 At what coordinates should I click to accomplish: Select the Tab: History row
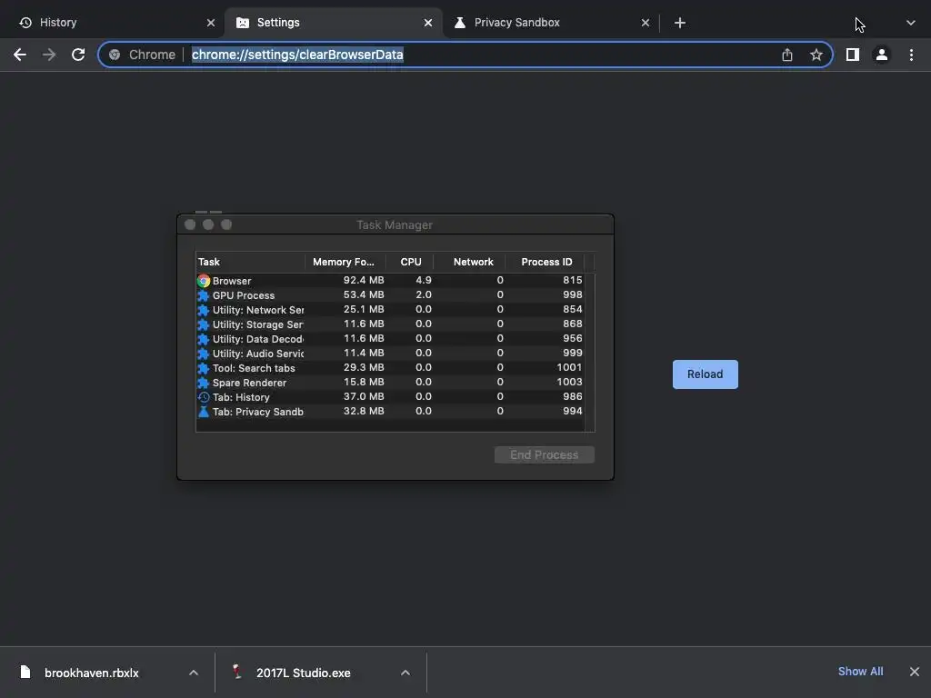tap(390, 396)
